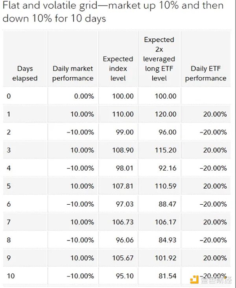Click the 107.81 index level cell
236x288 pixels.
pyautogui.click(x=123, y=186)
